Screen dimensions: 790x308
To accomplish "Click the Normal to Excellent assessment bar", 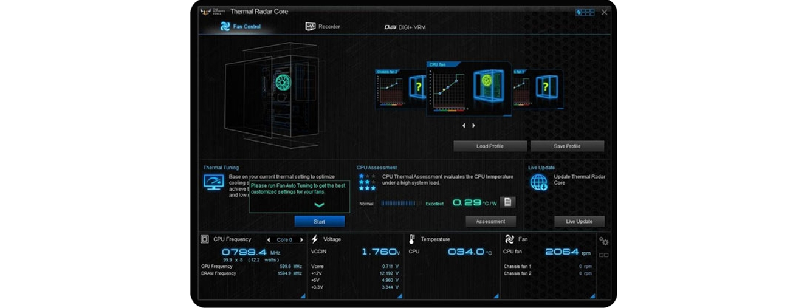I will (401, 204).
